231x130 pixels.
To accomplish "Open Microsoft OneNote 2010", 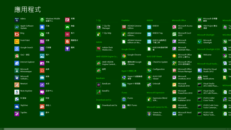I will coord(174,78).
